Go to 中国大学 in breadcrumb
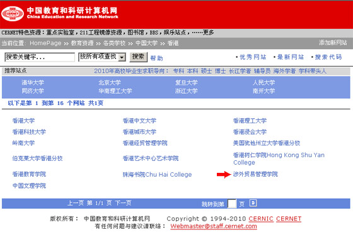The height and width of the screenshot is (237, 353). coord(146,43)
